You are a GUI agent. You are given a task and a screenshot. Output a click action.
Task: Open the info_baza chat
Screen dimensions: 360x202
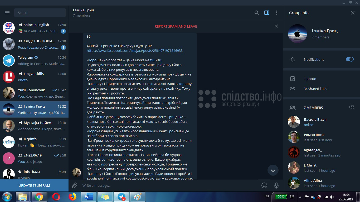(34, 174)
